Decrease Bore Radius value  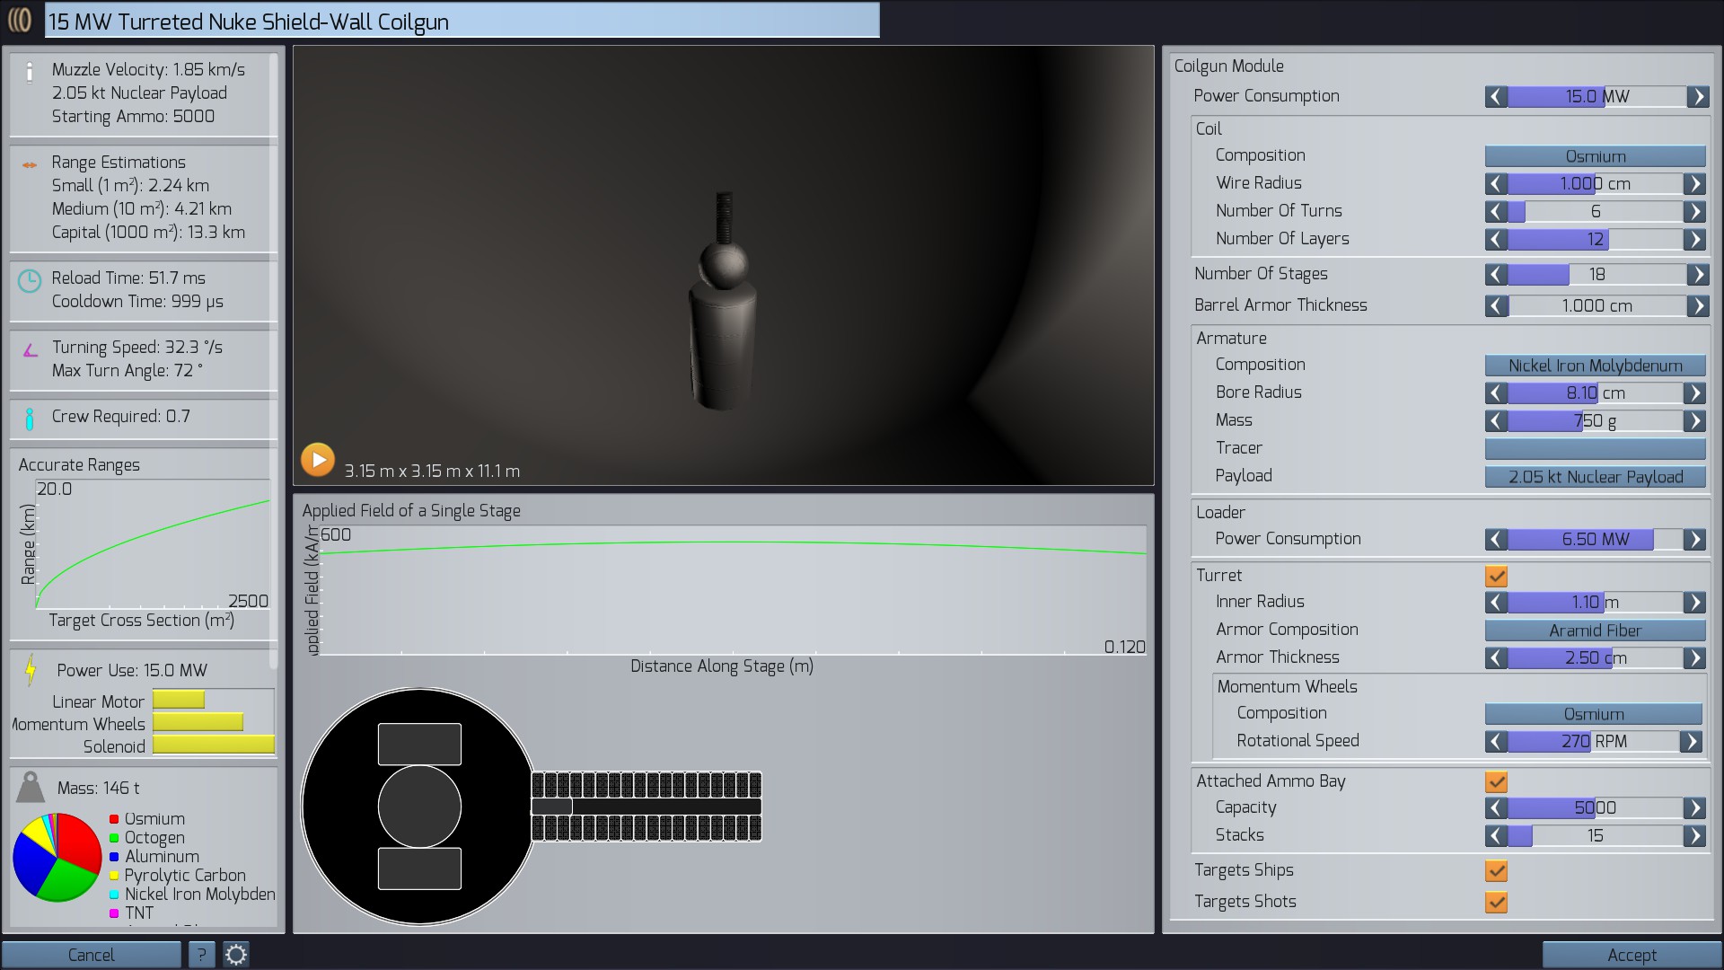pos(1496,392)
